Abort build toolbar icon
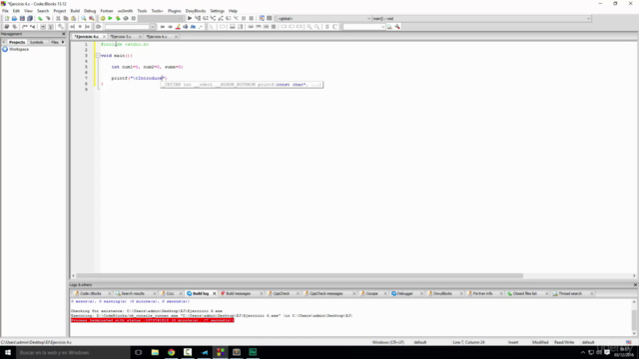 coord(133,18)
